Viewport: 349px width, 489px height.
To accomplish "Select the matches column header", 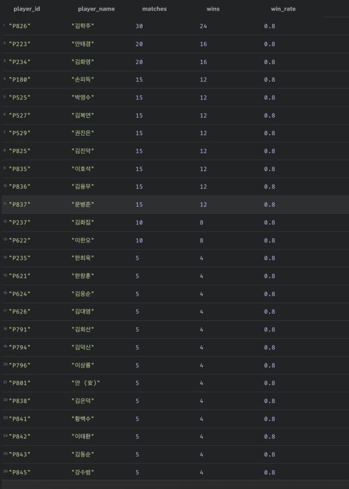I will point(154,9).
